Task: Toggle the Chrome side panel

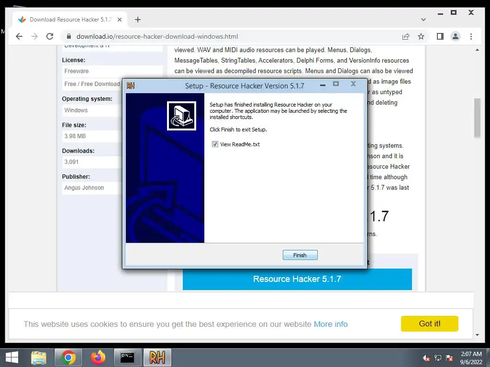Action: pyautogui.click(x=440, y=36)
